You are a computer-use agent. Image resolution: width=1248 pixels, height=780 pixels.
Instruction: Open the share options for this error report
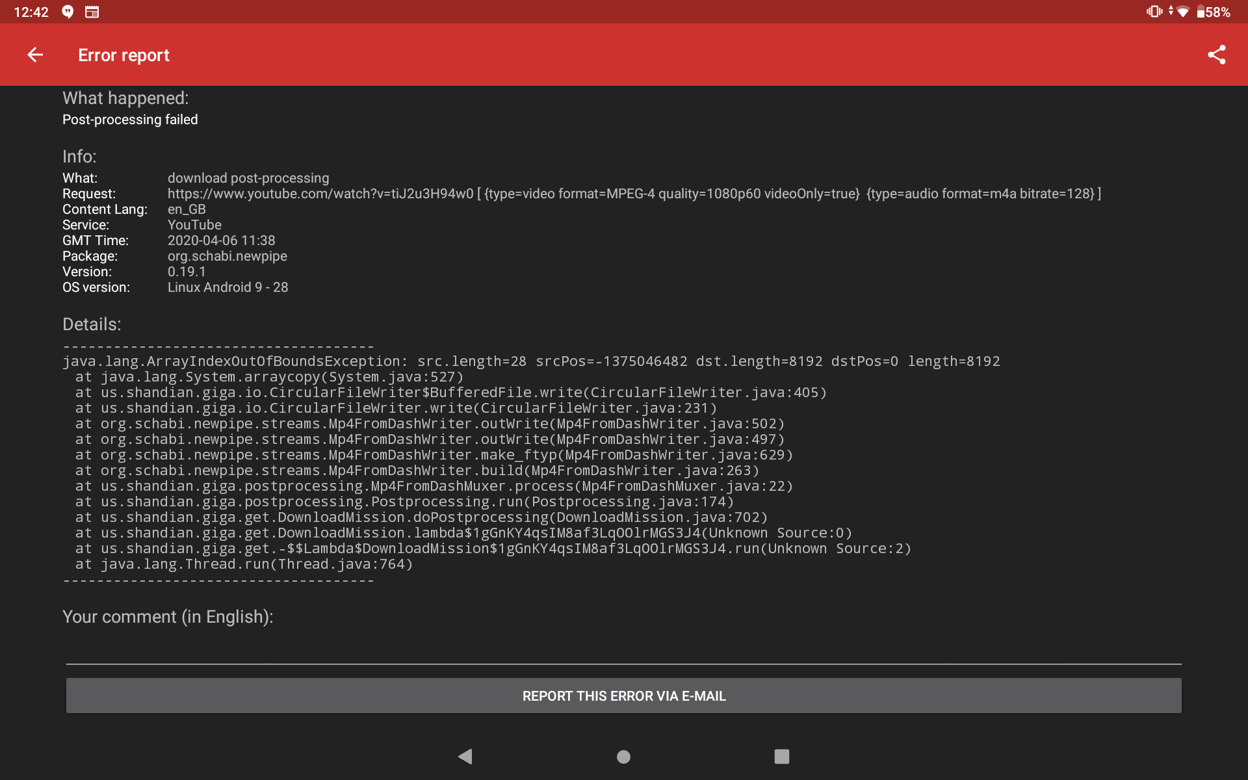[x=1217, y=55]
